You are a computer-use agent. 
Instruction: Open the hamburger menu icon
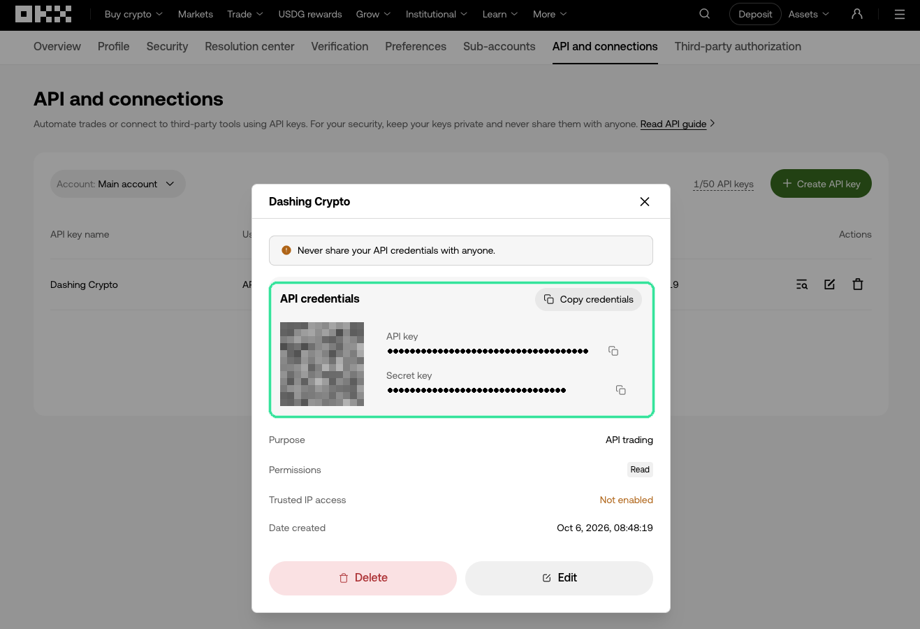click(x=900, y=14)
